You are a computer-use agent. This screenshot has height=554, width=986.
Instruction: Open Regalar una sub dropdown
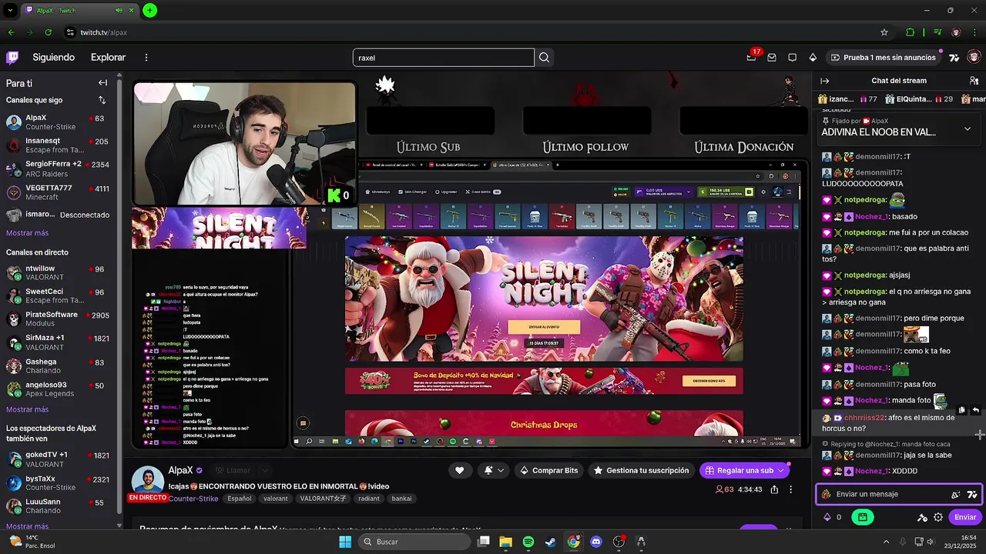tap(782, 470)
